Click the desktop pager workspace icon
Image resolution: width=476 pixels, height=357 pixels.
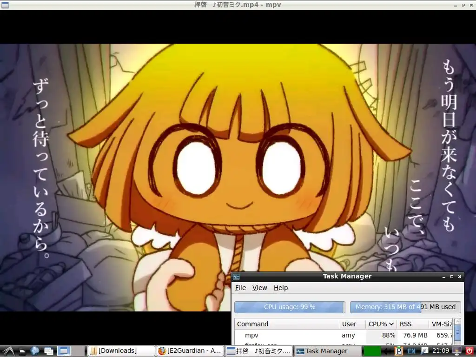(x=64, y=351)
